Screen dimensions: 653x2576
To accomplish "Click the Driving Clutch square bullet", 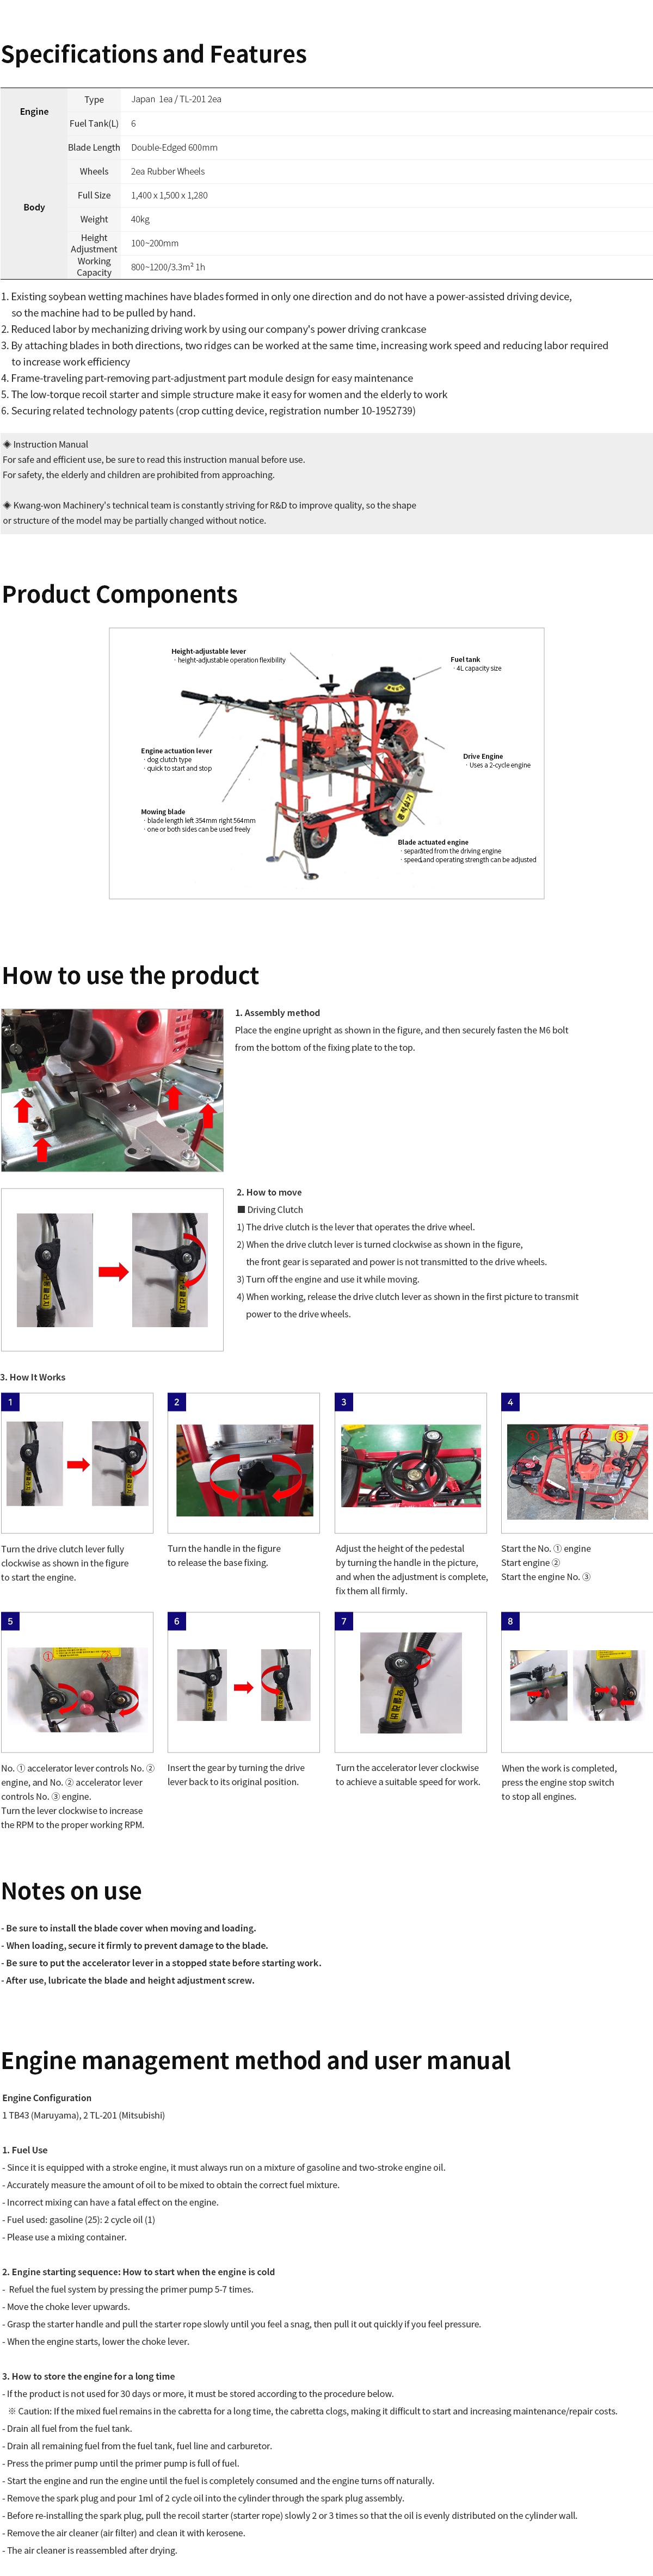I will [x=241, y=1209].
